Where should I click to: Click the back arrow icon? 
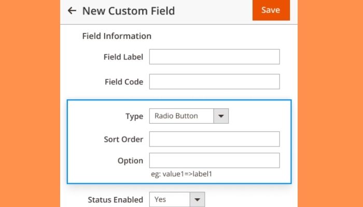[72, 10]
